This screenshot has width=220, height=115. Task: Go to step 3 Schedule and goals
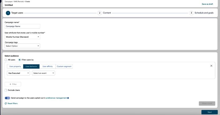[x=201, y=13]
